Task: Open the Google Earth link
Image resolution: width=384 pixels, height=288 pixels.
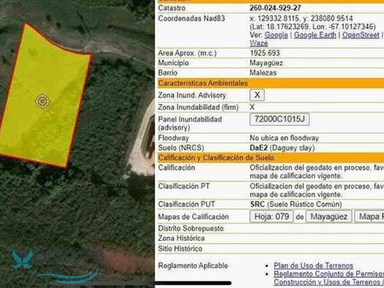Action: pyautogui.click(x=315, y=35)
